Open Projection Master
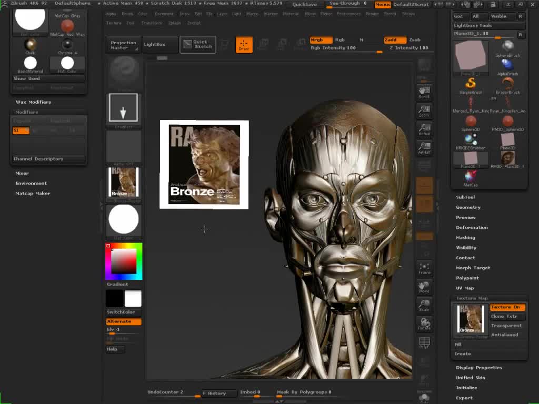539x404 pixels. [123, 45]
